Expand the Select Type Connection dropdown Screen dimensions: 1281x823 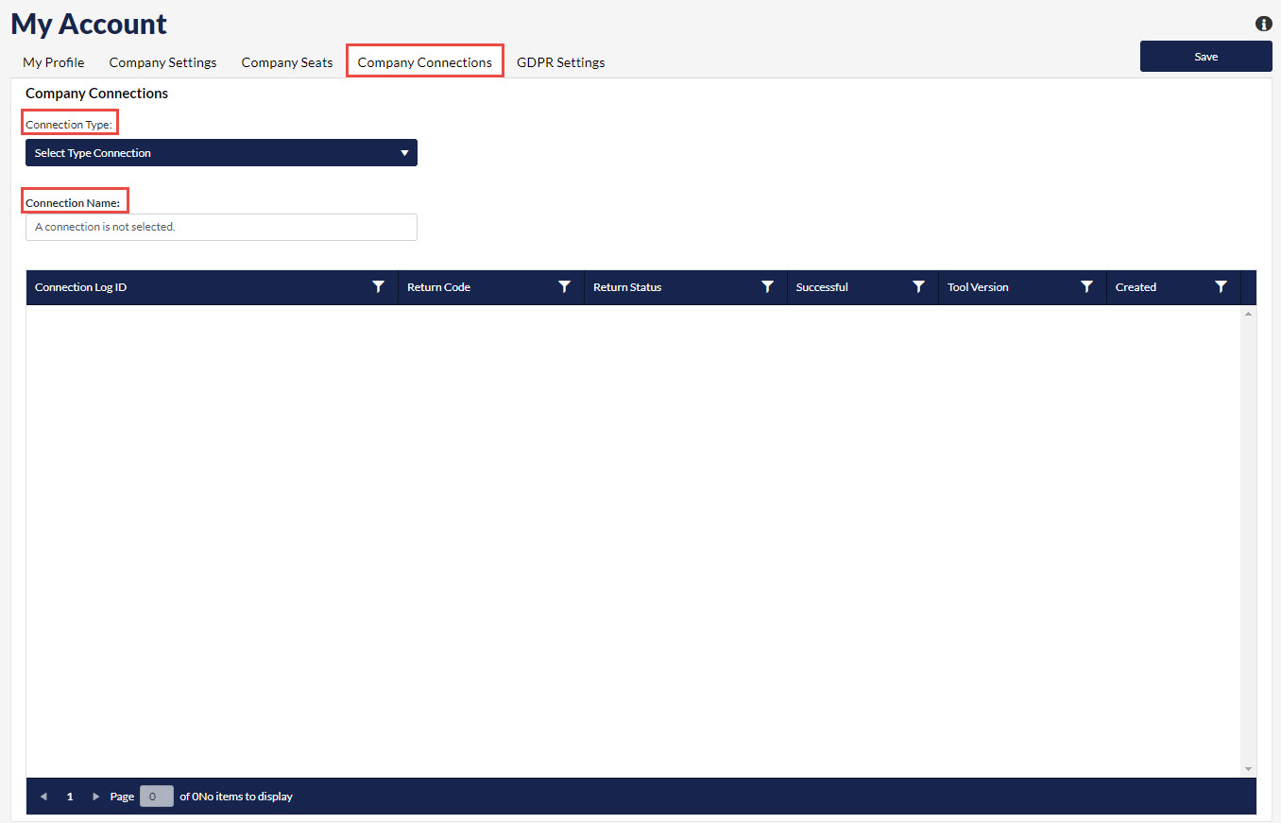[221, 153]
